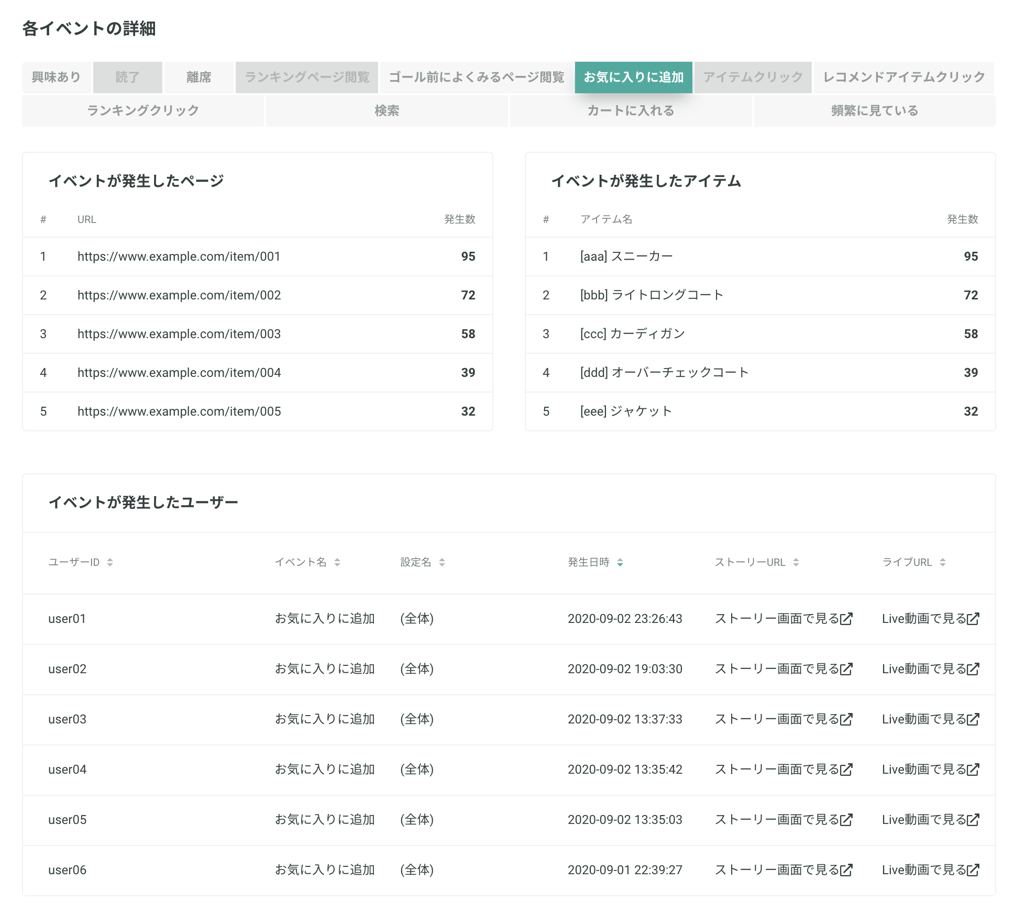
Task: Click timestamp 2020-09-02 23:26:43
Action: (x=625, y=619)
